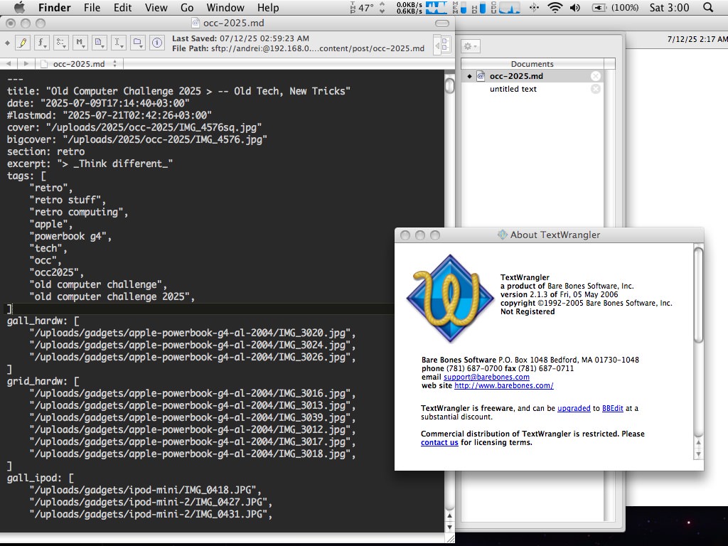
Task: Open the file path folder popup in toolbar
Action: [x=137, y=43]
